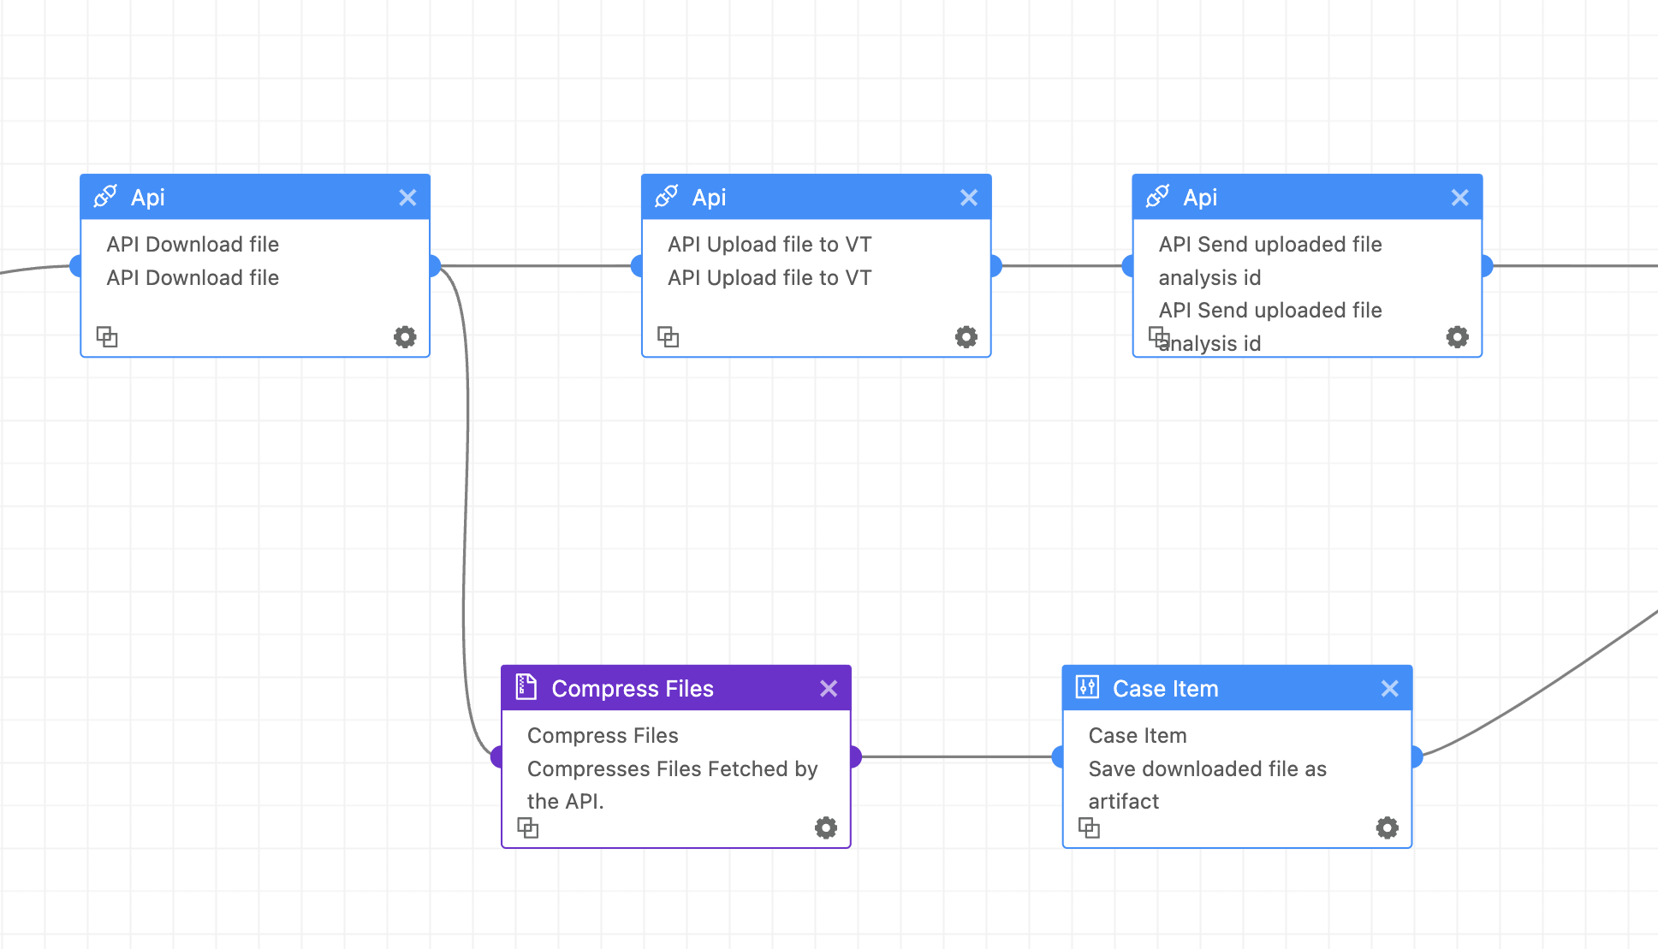Open settings gear on the API Upload file to VT node
This screenshot has height=949, width=1658.
966,336
